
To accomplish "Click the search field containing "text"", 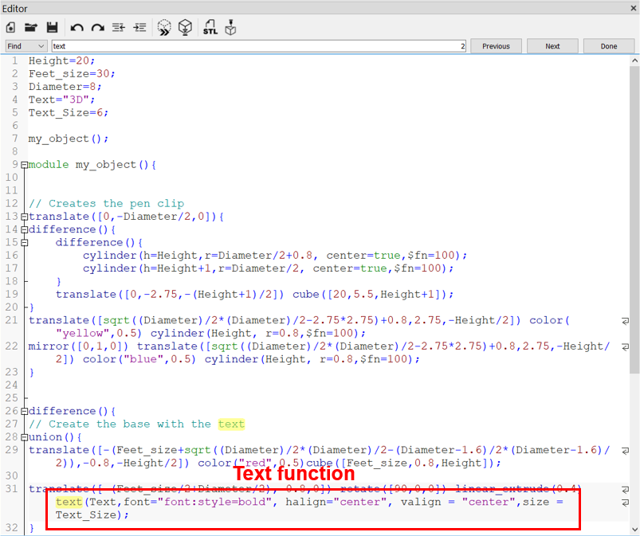I will click(x=259, y=46).
